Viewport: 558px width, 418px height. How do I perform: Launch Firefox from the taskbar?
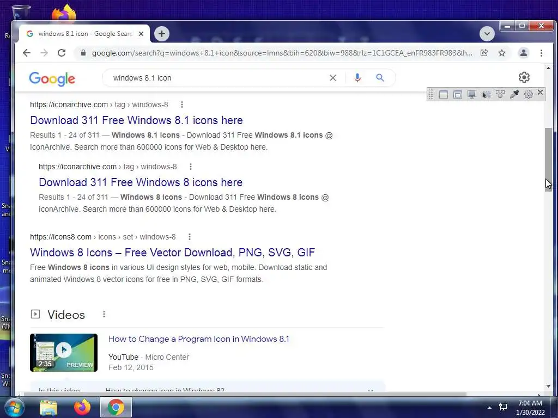point(82,407)
